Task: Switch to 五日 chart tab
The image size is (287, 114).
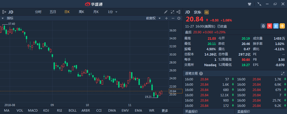Action: (x=53, y=12)
